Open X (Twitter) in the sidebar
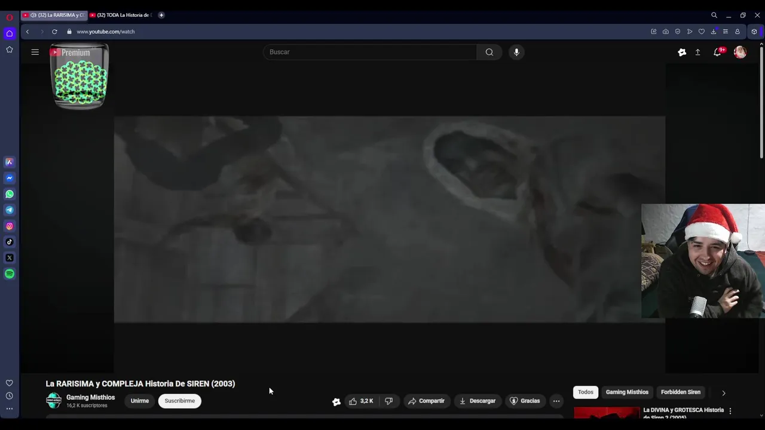 click(10, 258)
